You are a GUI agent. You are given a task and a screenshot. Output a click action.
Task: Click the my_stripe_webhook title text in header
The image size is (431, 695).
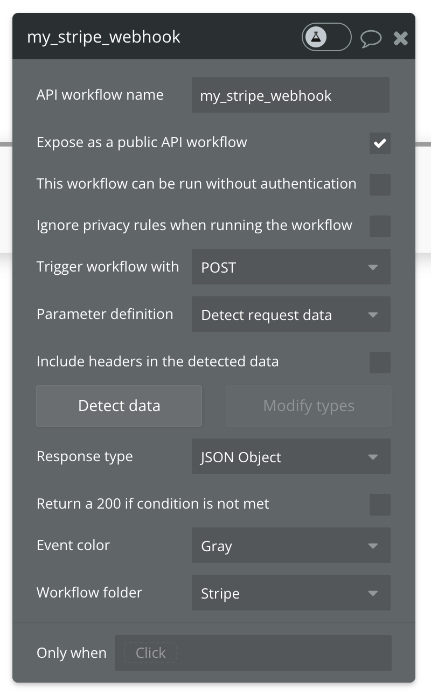point(103,38)
